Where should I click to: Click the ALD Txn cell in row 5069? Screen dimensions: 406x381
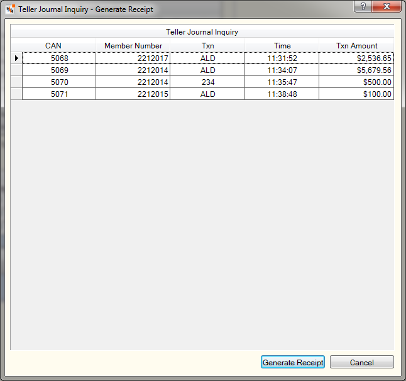(207, 70)
